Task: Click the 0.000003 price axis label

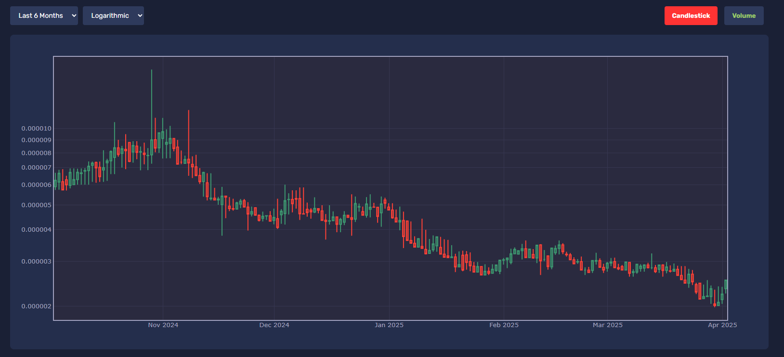Action: 37,262
